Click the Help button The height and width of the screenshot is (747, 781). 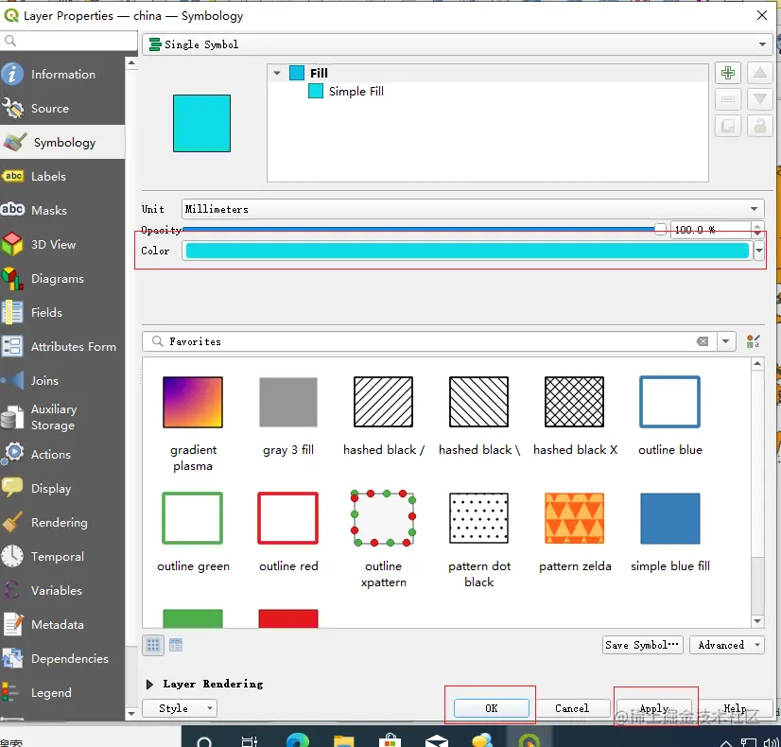coord(735,708)
